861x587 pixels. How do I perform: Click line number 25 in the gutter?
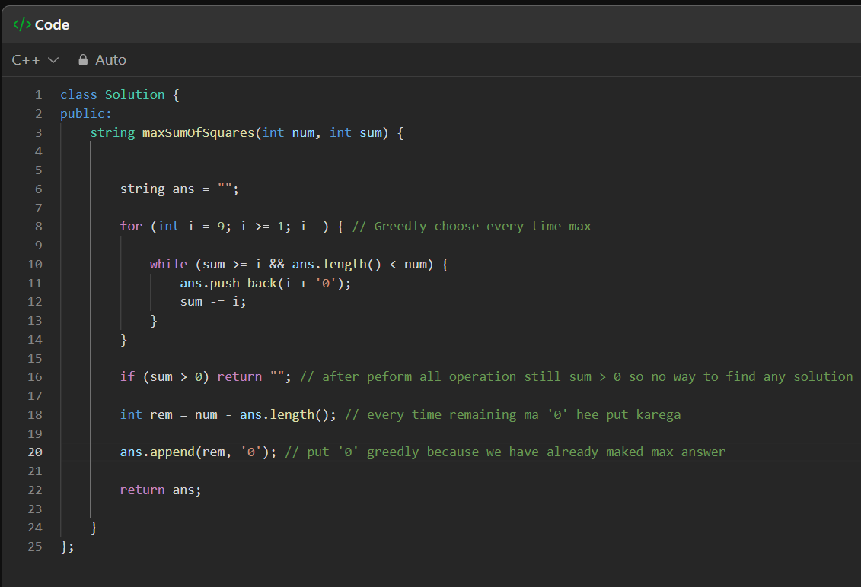pos(34,547)
